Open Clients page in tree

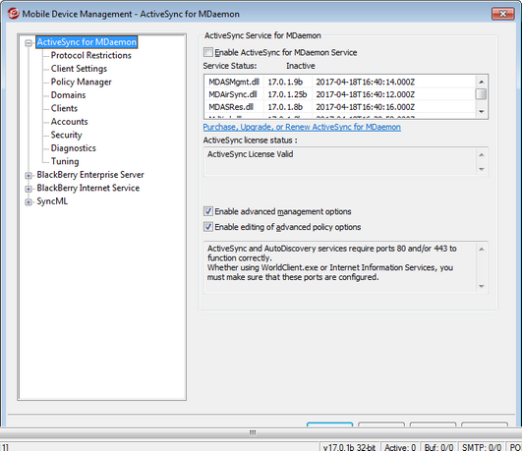pos(64,108)
